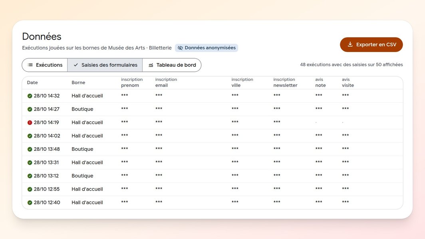Select the 28/10 13:12 date cell
This screenshot has width=425, height=239.
pyautogui.click(x=46, y=176)
